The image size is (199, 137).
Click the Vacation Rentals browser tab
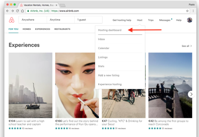click(x=39, y=5)
